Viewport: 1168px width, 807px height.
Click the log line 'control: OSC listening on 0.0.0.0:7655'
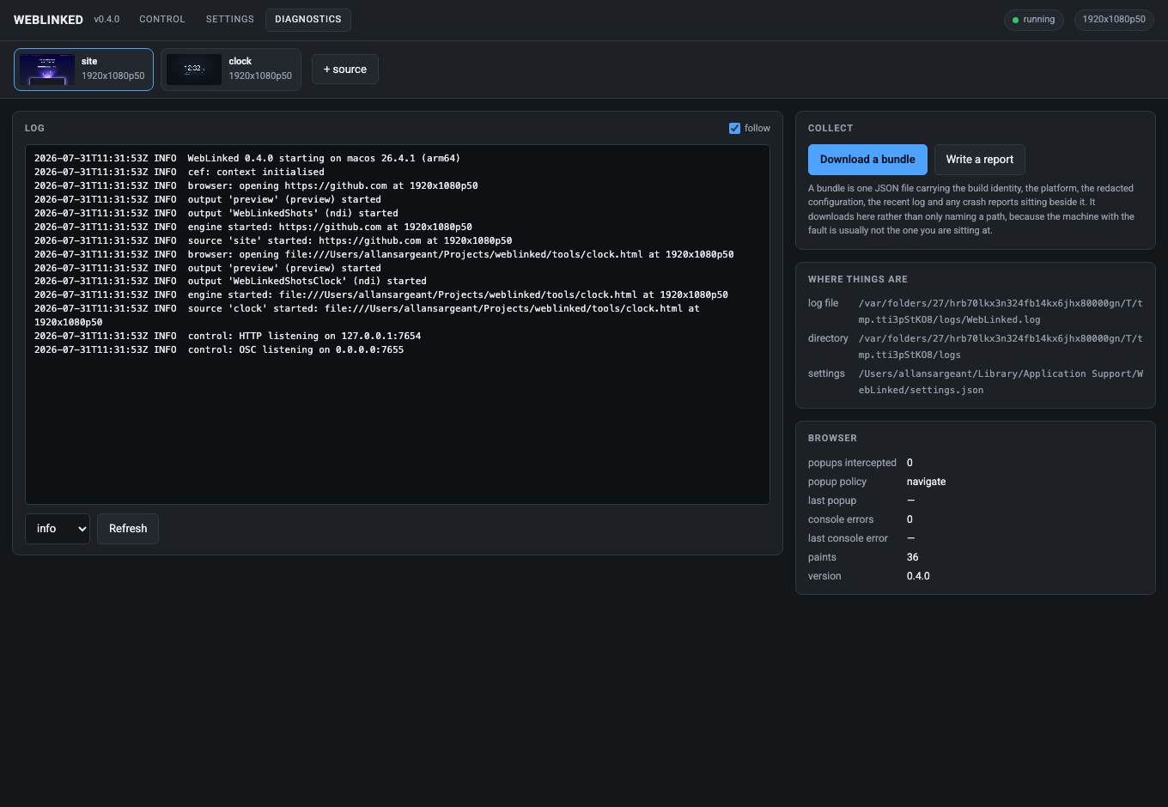click(x=219, y=349)
